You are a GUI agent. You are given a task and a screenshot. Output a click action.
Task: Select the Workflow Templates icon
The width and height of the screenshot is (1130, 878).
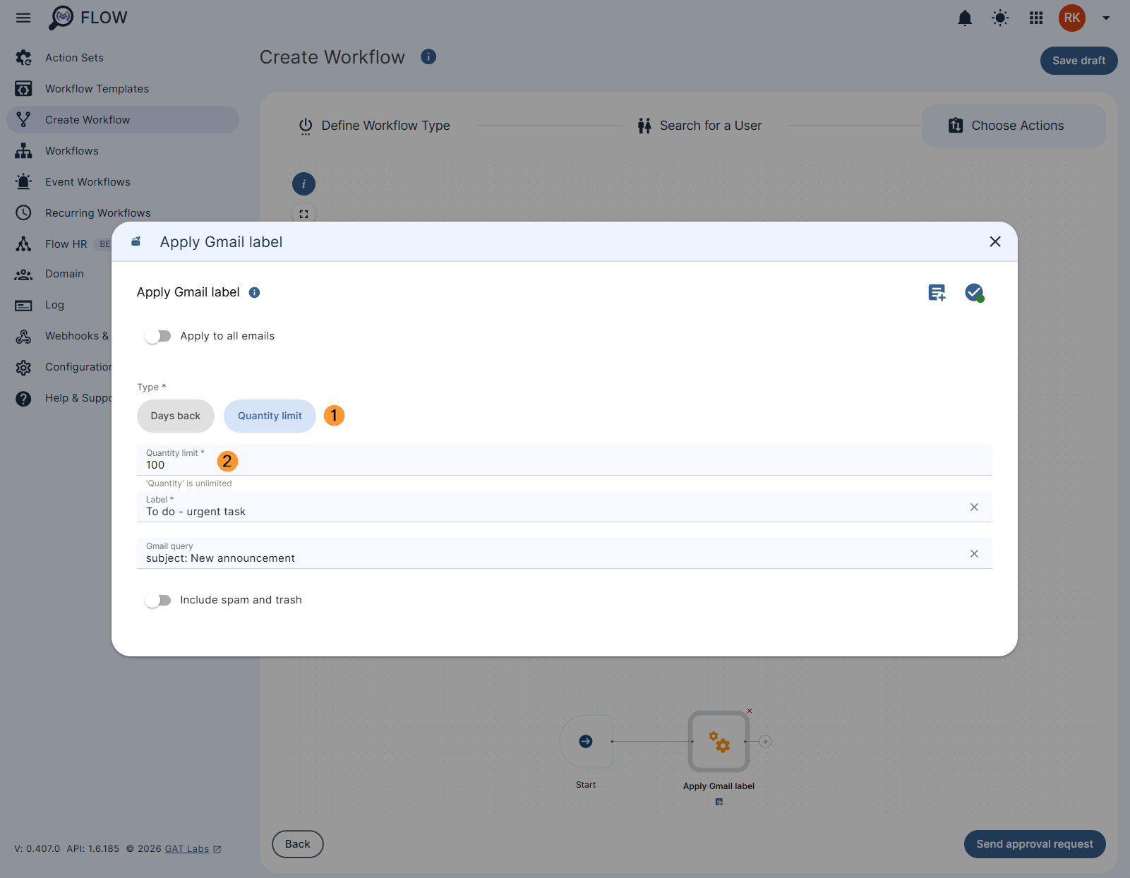(23, 88)
